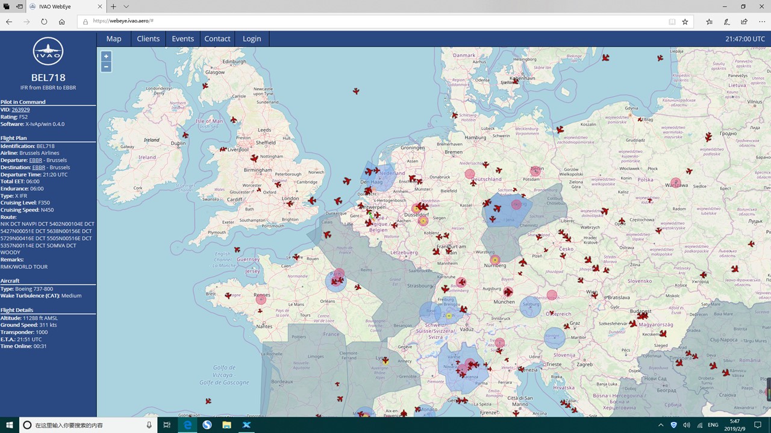Click the pink ATC circle near Rennes
Image resolution: width=771 pixels, height=433 pixels.
click(x=261, y=298)
